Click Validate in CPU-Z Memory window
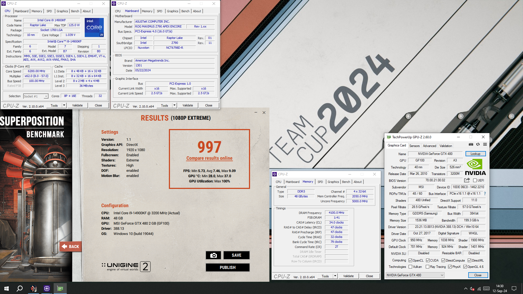The height and width of the screenshot is (294, 523). point(348,276)
